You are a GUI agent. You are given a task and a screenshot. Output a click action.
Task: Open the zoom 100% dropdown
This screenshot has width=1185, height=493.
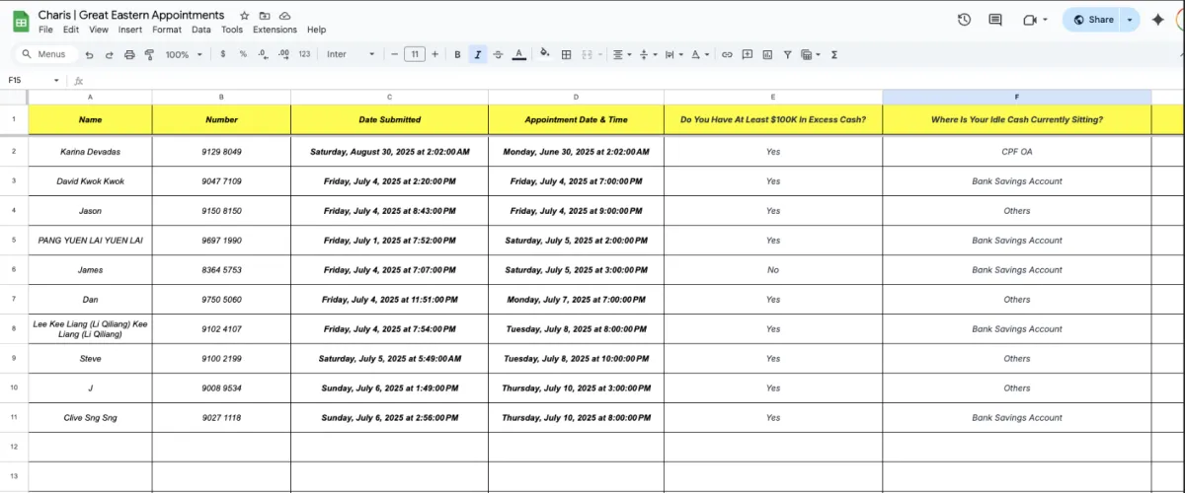[184, 54]
